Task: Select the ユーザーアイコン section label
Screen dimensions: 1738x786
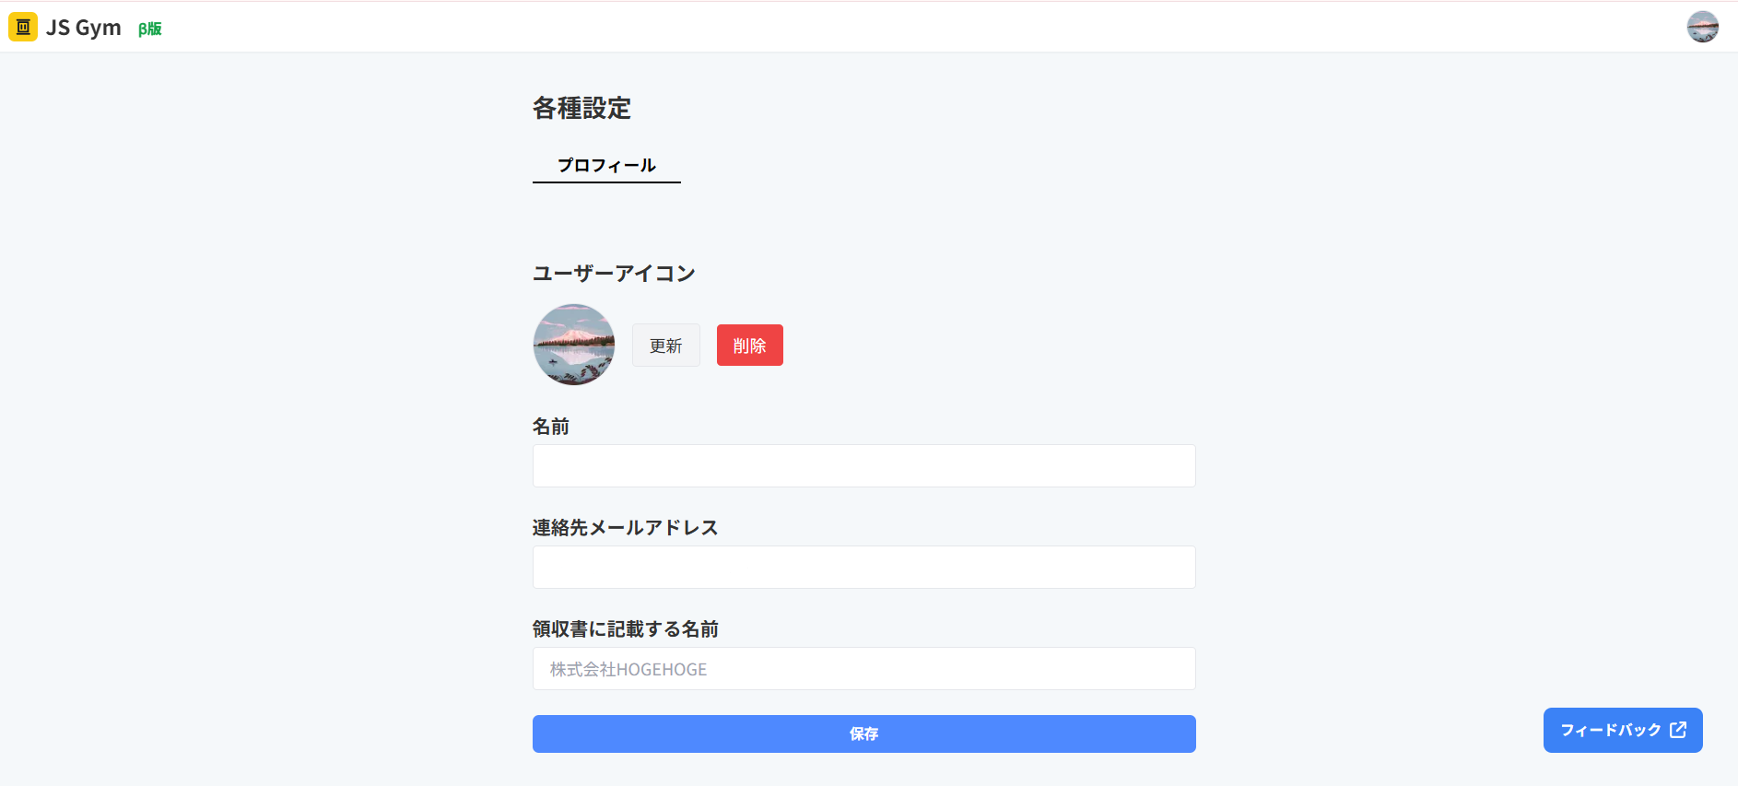Action: pos(613,273)
